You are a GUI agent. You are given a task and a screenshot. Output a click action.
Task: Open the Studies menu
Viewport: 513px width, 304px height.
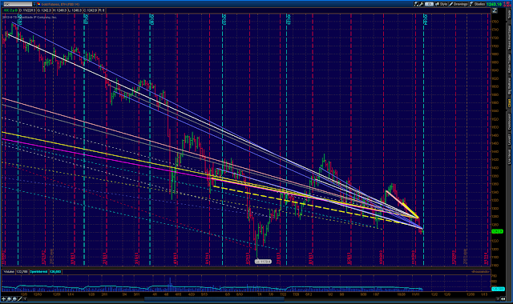click(x=477, y=4)
